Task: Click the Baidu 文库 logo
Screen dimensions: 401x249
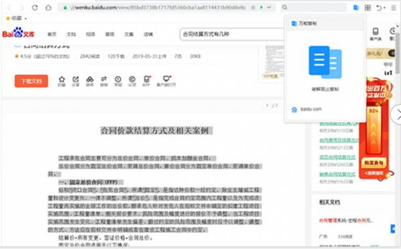Action: (19, 33)
